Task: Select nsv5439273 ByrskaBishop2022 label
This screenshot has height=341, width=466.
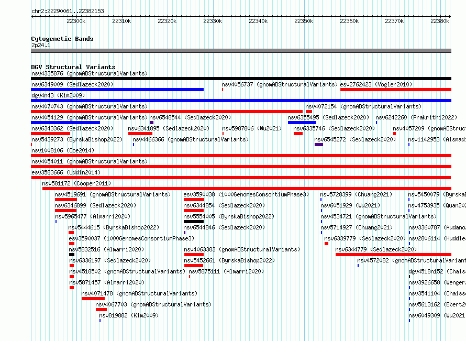Action: (x=77, y=139)
